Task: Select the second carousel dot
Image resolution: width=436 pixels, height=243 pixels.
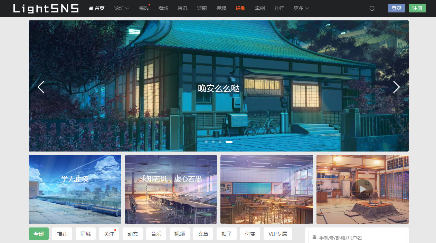Action: click(x=213, y=142)
